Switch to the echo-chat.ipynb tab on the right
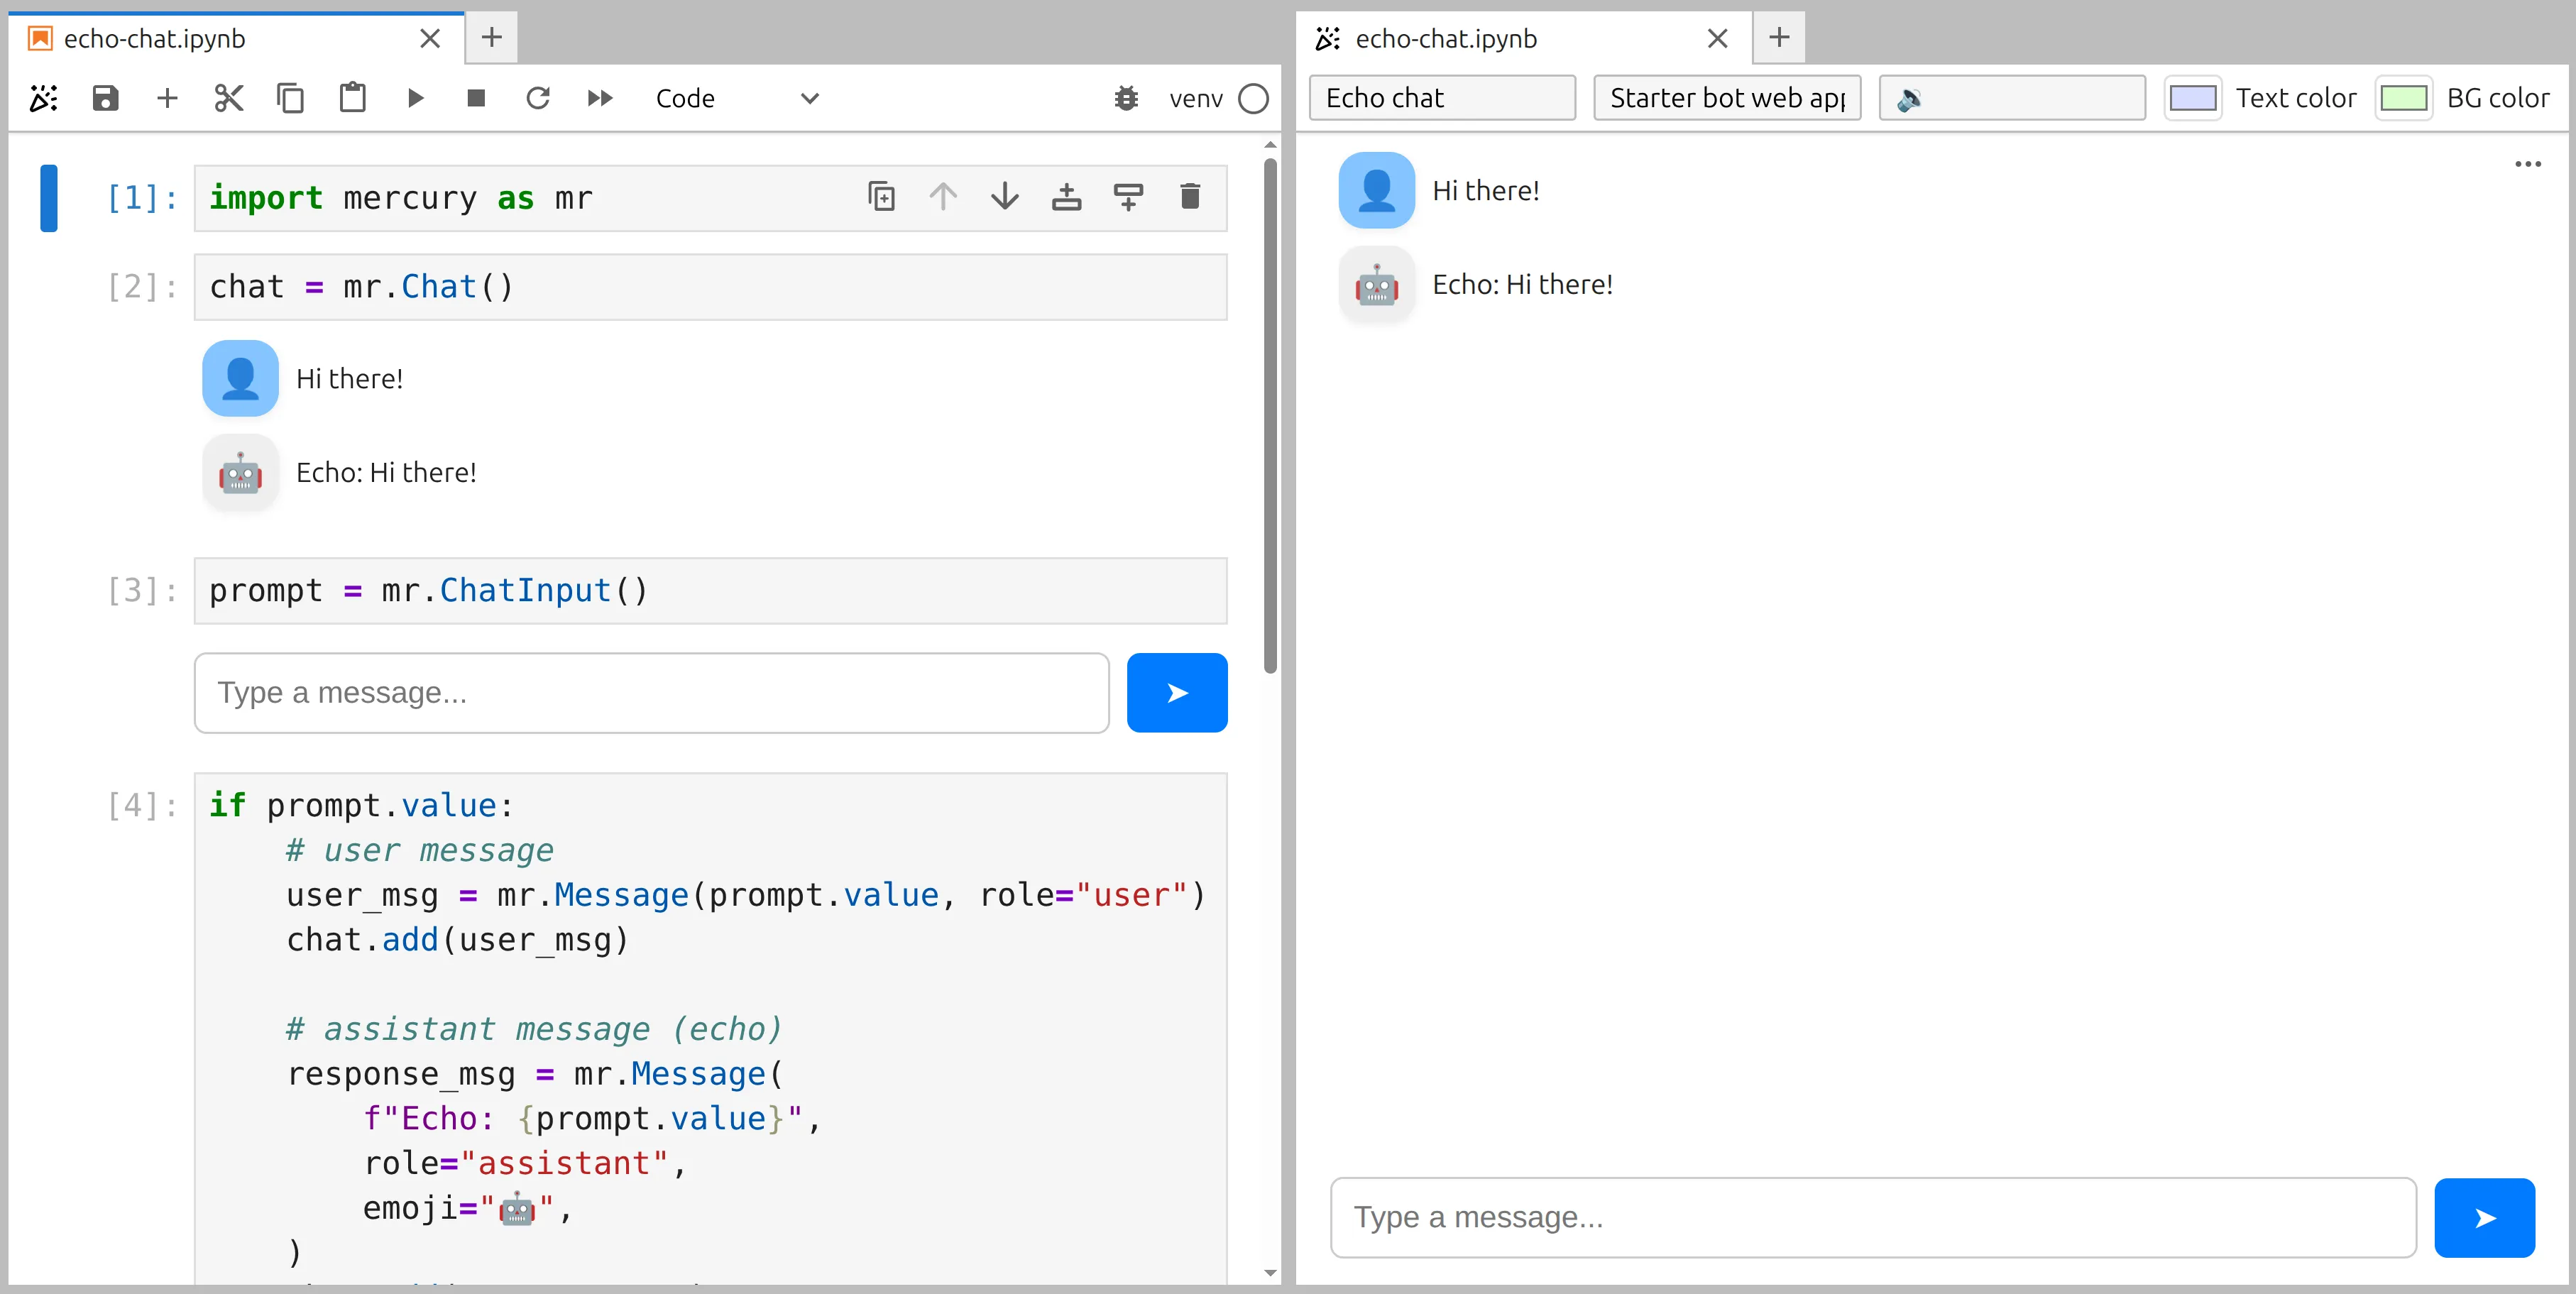This screenshot has height=1294, width=2576. (1445, 39)
